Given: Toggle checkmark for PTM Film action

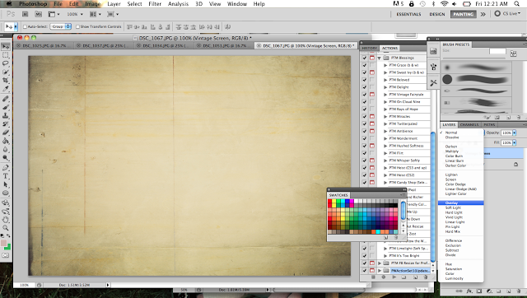Looking at the screenshot, I should [365, 153].
